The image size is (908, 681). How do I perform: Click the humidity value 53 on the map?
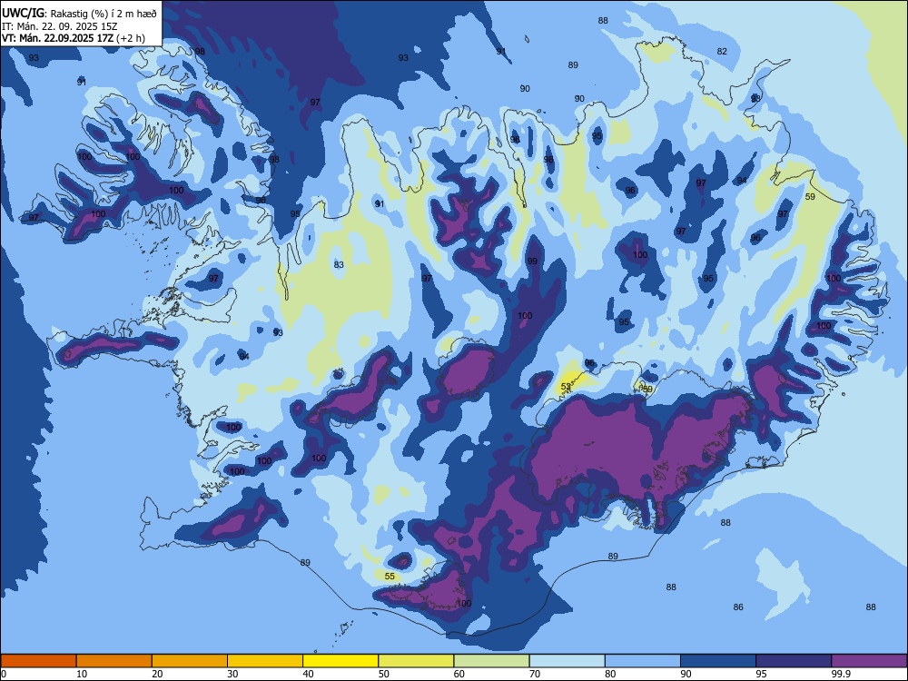[x=566, y=386]
